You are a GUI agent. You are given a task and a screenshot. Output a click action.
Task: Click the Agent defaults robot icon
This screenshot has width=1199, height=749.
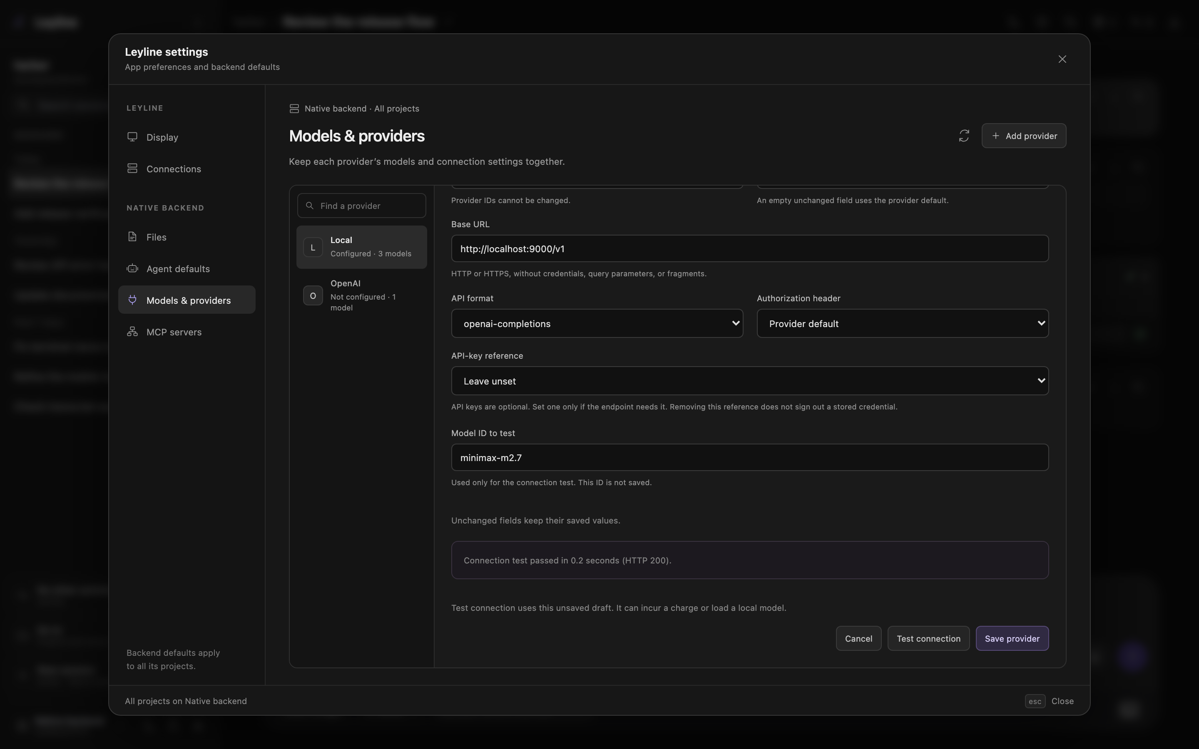pos(132,268)
